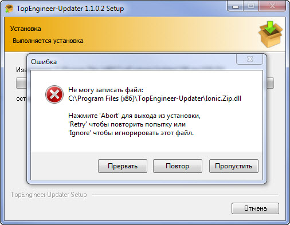The width and height of the screenshot is (290, 225).
Task: Close the Ошибка error dialog
Action: click(x=249, y=59)
